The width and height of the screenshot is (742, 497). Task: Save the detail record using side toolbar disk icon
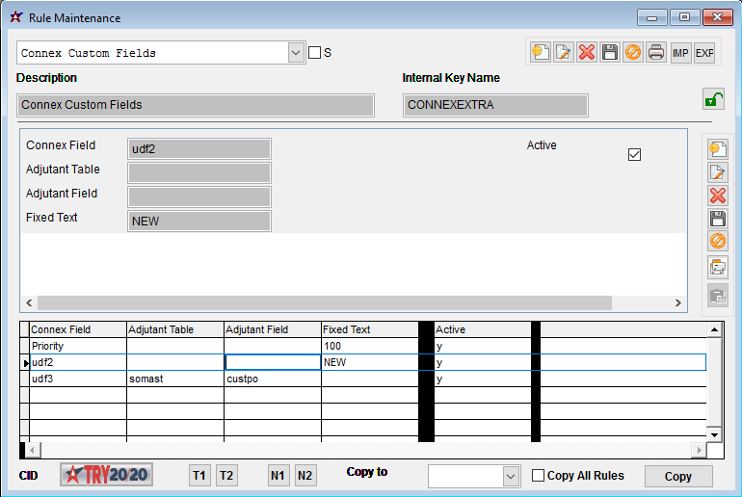point(718,219)
